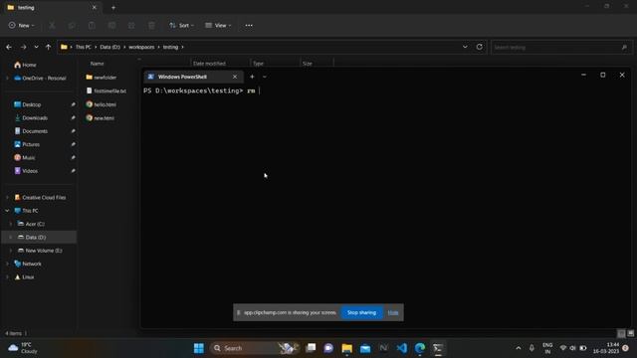Click the Share icon in File Explorer toolbar
637x358 pixels.
click(131, 25)
